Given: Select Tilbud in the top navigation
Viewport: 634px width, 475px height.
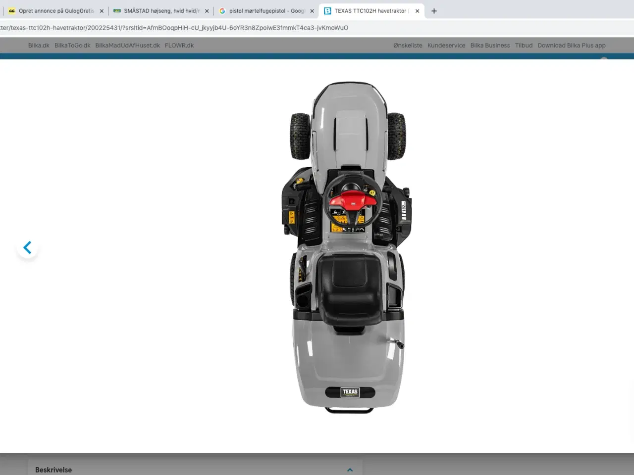Looking at the screenshot, I should 524,46.
